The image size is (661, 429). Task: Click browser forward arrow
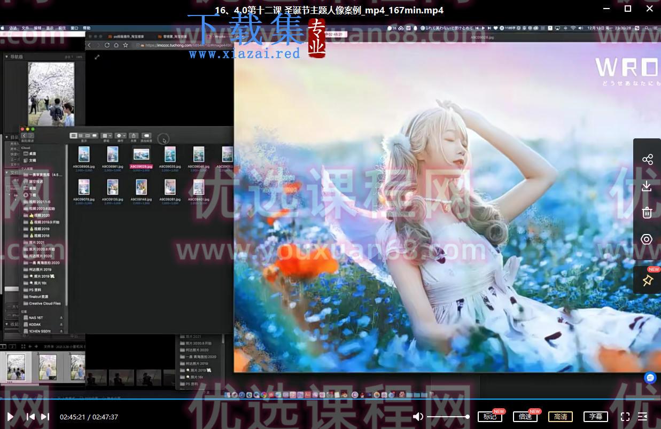[98, 45]
